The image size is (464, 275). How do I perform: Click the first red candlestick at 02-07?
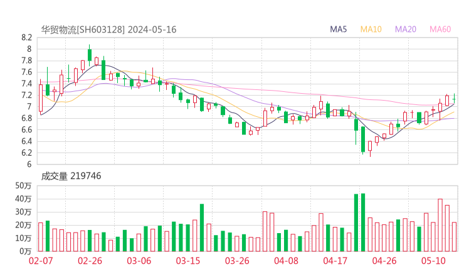[41, 98]
